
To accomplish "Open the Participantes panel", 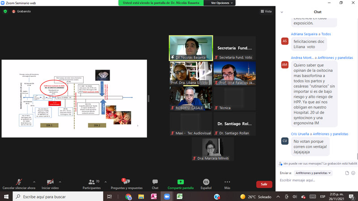I will tap(91, 184).
